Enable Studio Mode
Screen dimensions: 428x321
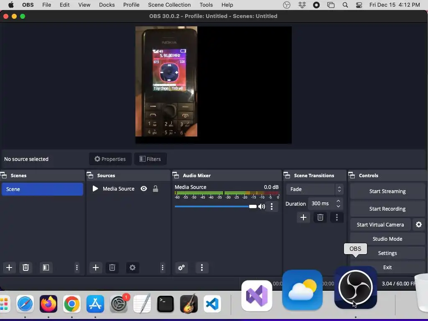tap(387, 239)
